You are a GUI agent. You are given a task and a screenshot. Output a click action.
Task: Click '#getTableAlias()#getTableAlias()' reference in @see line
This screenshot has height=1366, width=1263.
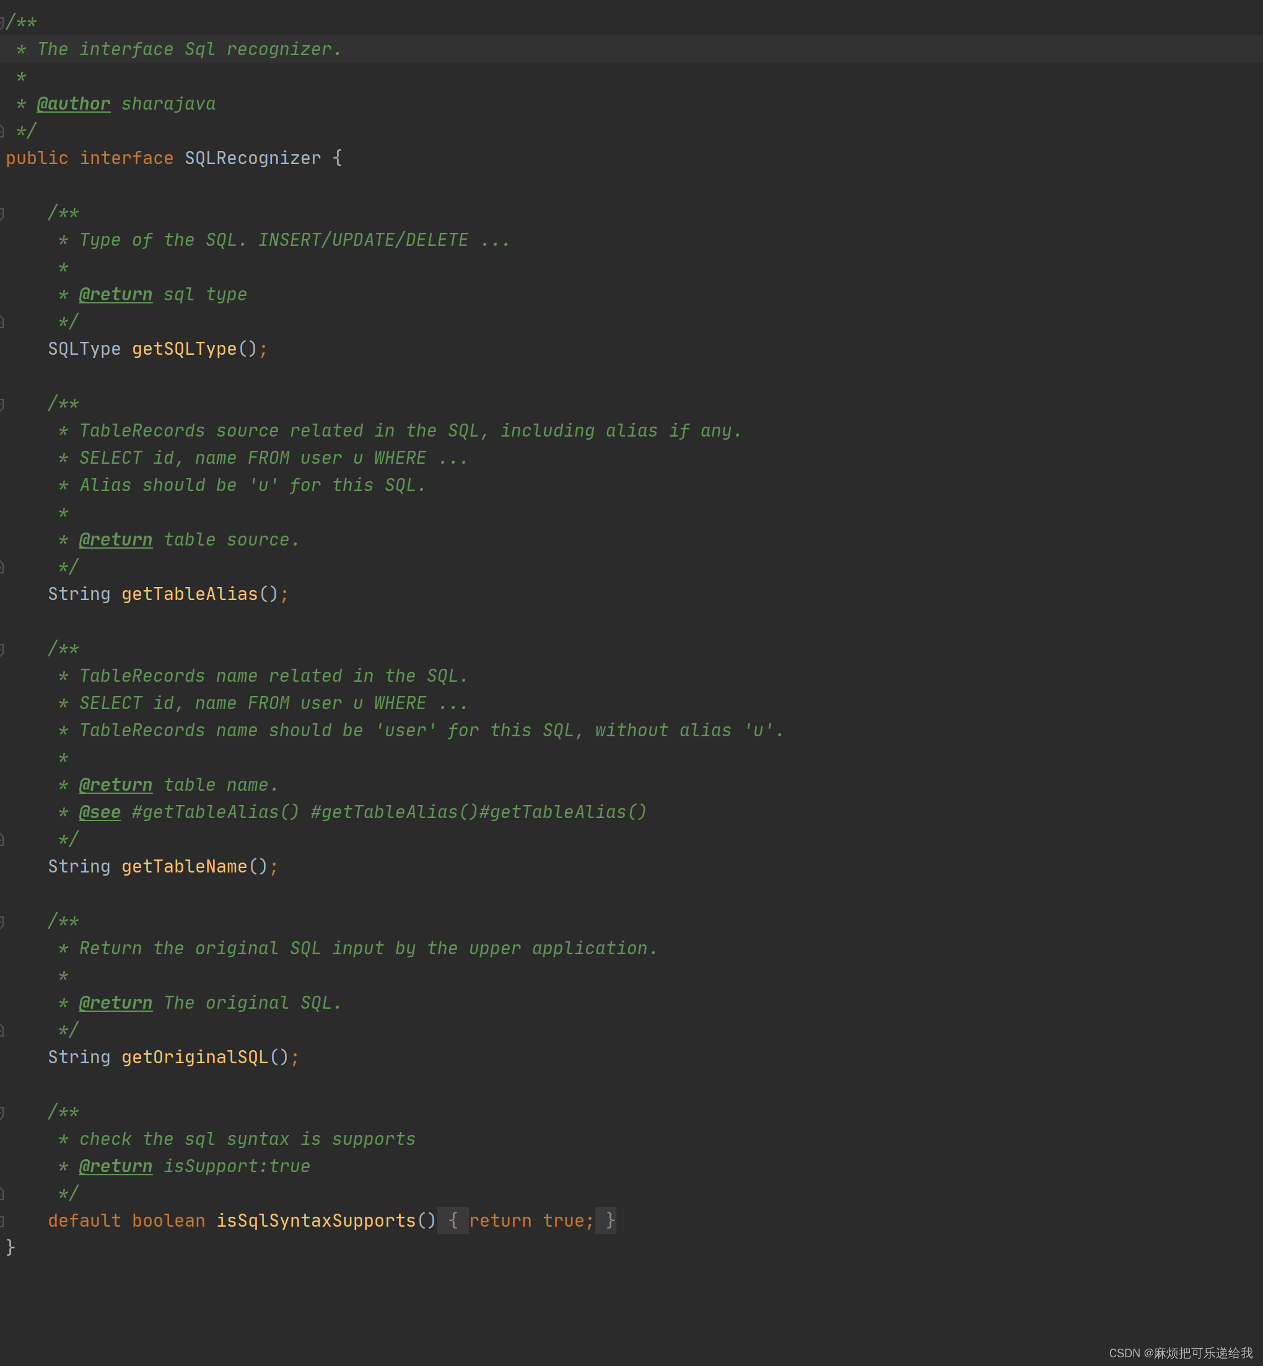point(478,812)
